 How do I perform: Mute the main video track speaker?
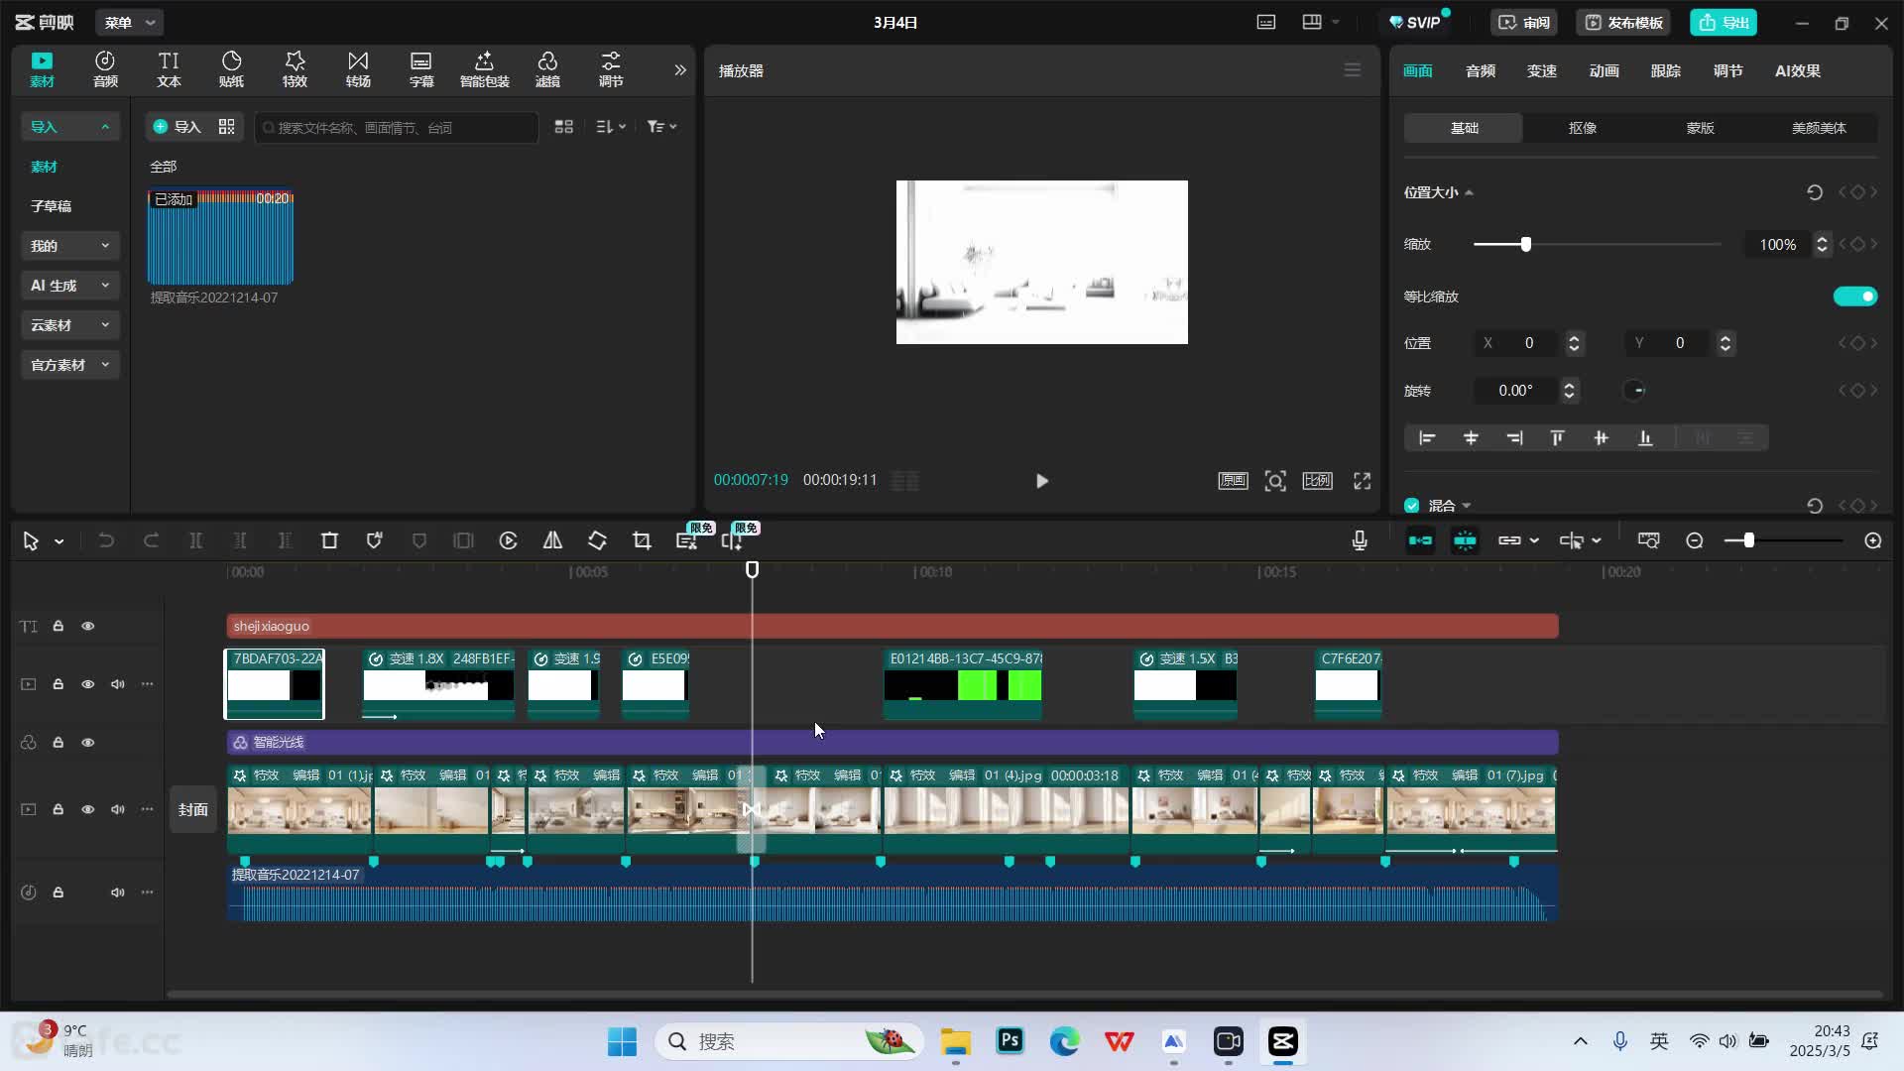click(117, 809)
